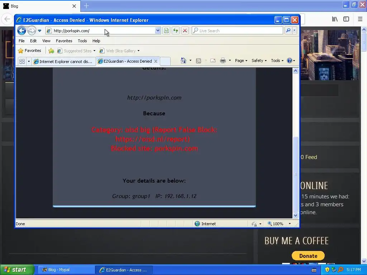Click the http://porkspin.com blocked URL text
This screenshot has width=367, height=275.
pyautogui.click(x=154, y=98)
